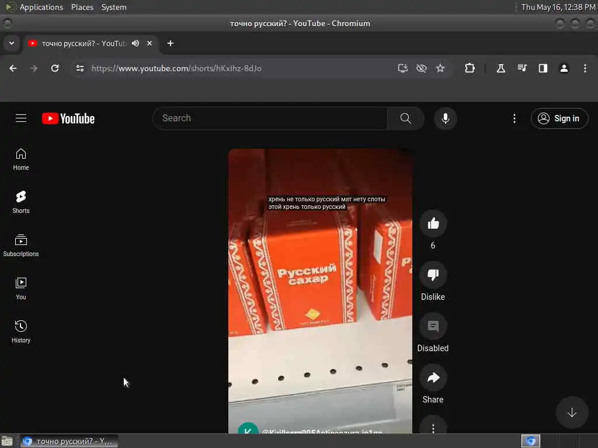Open the Chromium three-dot menu
Screen dimensions: 598x448
click(x=585, y=68)
